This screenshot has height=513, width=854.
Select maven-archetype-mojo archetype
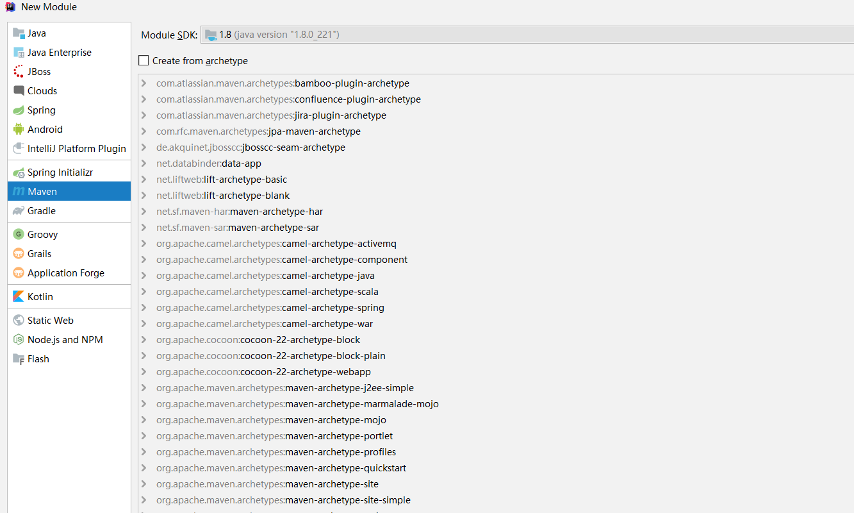click(x=271, y=420)
